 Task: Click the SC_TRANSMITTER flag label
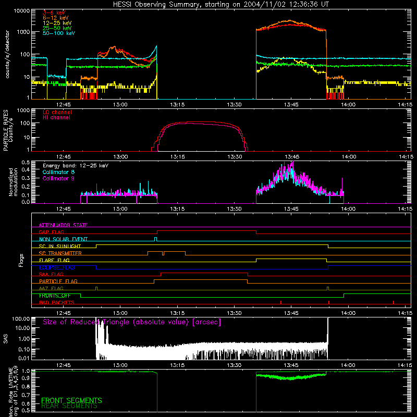[60, 253]
